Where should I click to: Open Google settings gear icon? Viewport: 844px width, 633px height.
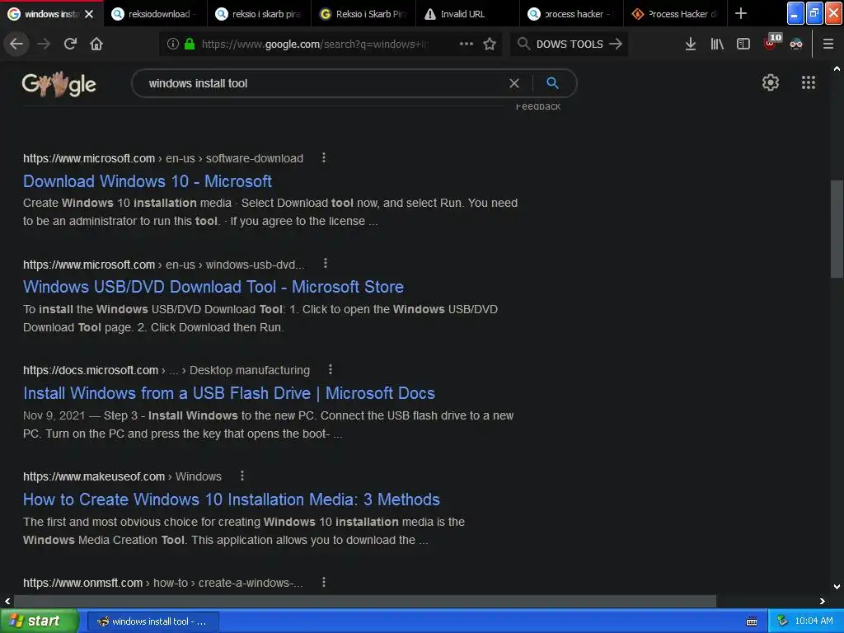pyautogui.click(x=771, y=82)
